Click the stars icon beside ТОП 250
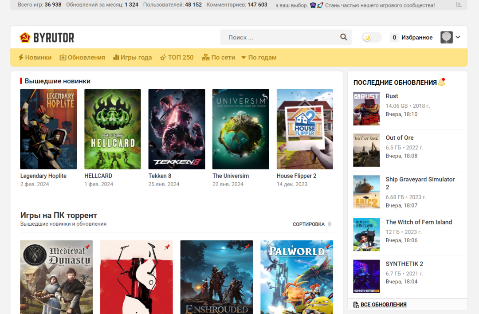 163,57
